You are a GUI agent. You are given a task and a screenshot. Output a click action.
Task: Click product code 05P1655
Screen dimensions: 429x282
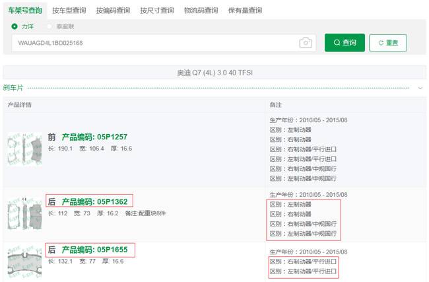coord(94,250)
